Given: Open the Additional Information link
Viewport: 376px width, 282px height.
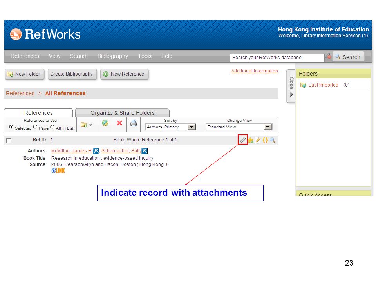Looking at the screenshot, I should click(x=255, y=71).
